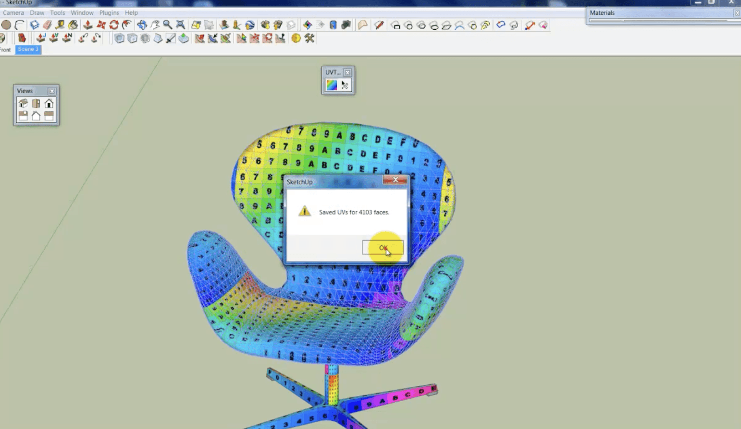Activate the Move tool
This screenshot has width=741, height=429.
coord(101,25)
